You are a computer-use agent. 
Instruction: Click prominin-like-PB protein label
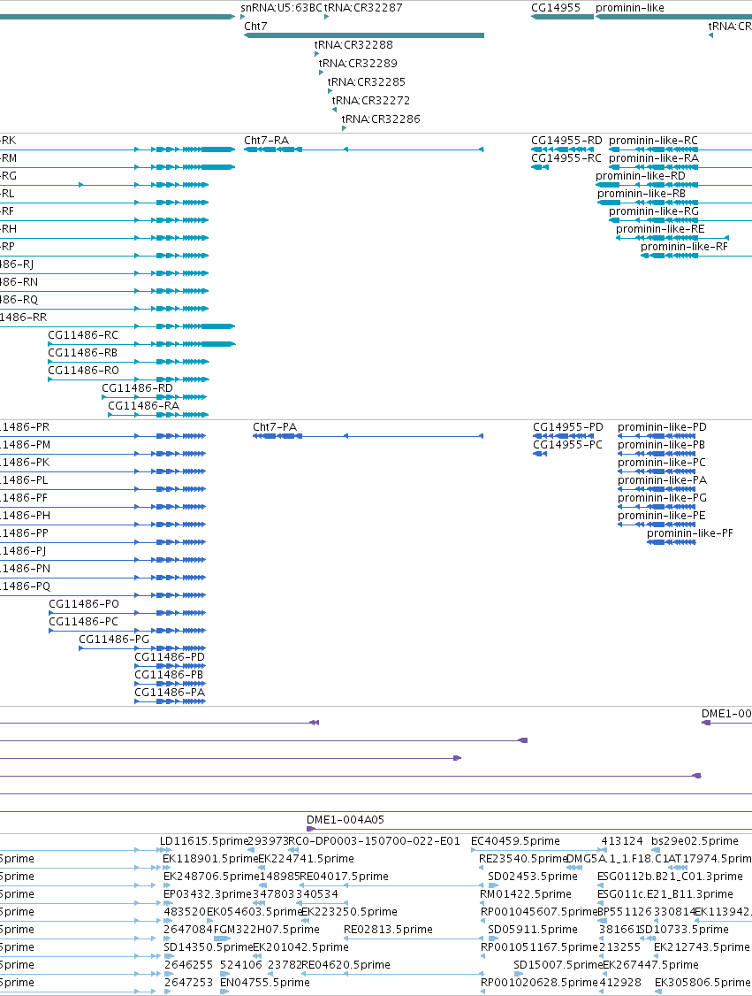coord(661,445)
